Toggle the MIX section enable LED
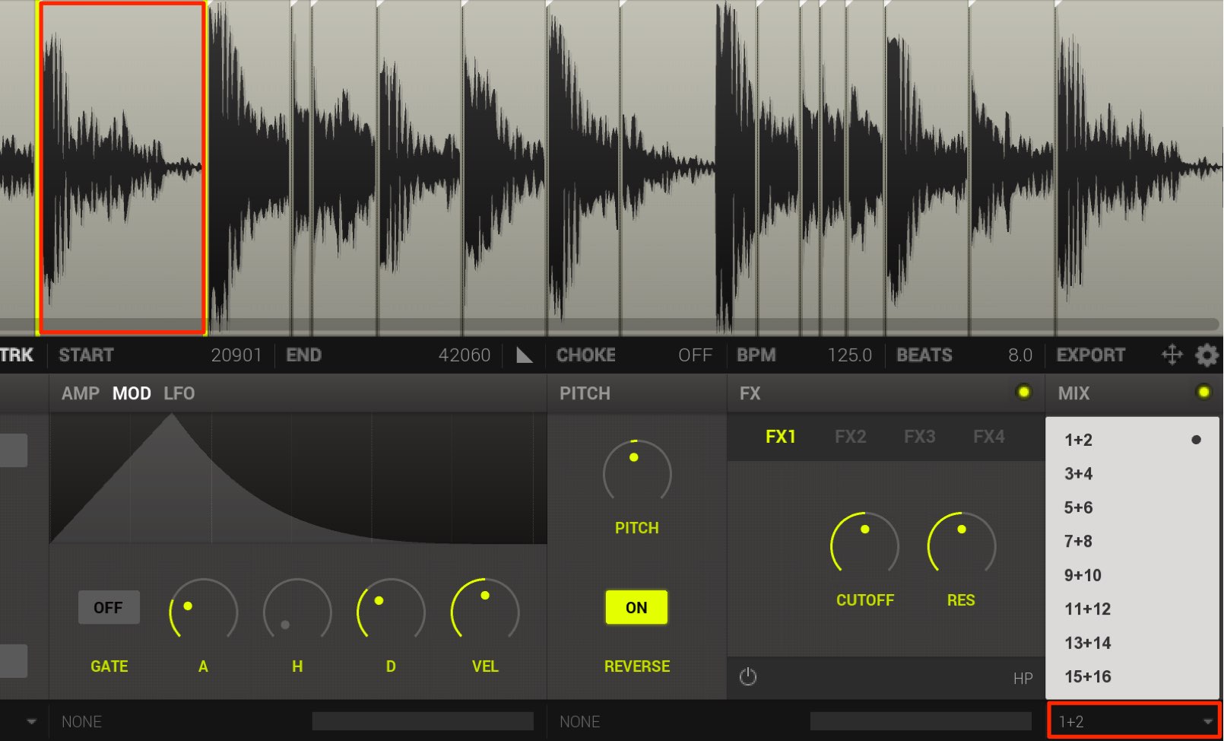 click(1203, 393)
